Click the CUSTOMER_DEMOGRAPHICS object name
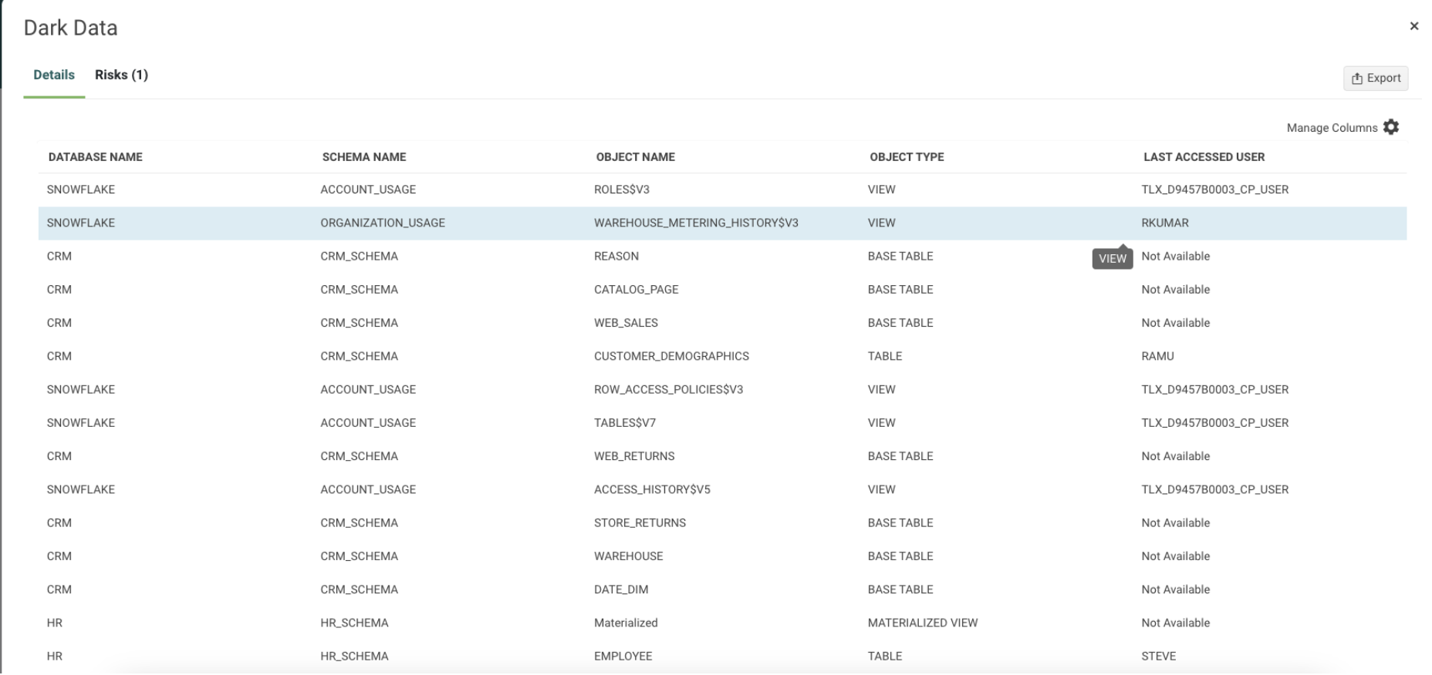The width and height of the screenshot is (1432, 675). [x=671, y=356]
